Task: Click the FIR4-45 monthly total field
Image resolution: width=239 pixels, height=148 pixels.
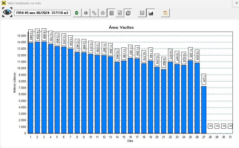Action: 42,13
